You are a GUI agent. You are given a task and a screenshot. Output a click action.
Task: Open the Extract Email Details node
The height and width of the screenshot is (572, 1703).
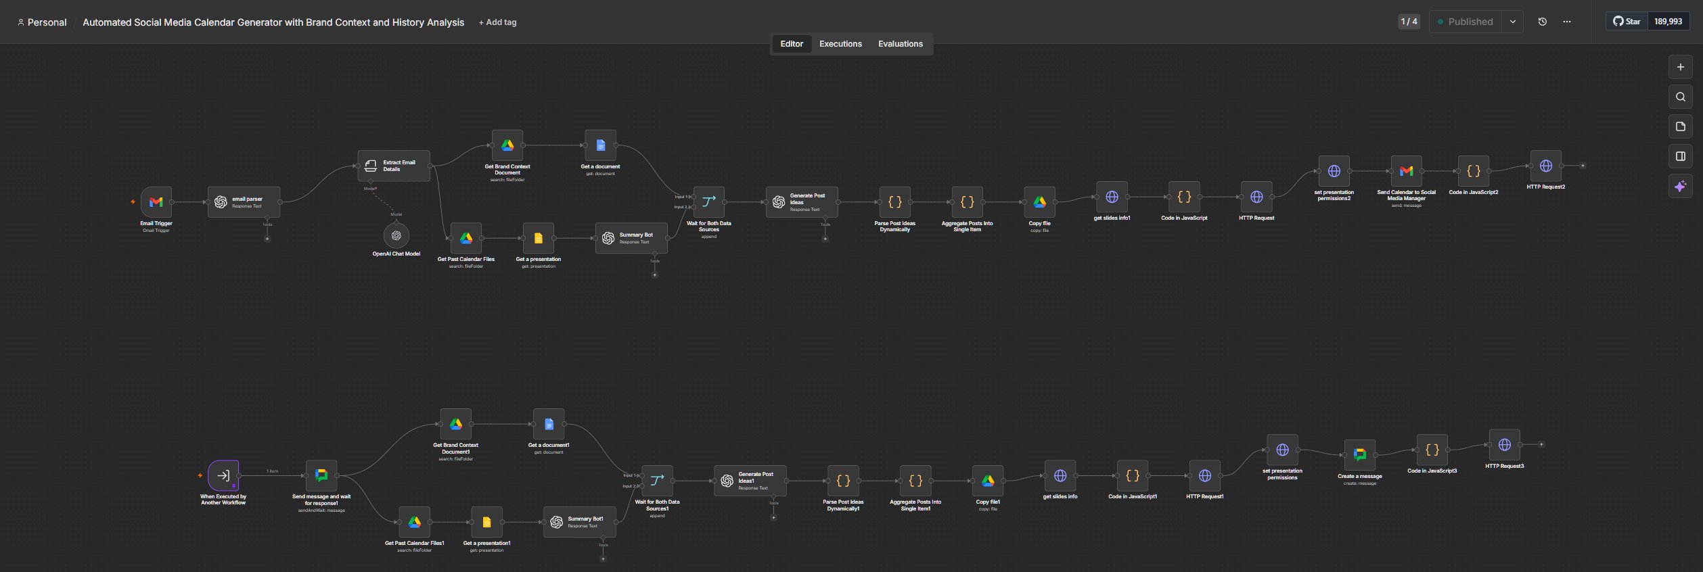coord(394,166)
